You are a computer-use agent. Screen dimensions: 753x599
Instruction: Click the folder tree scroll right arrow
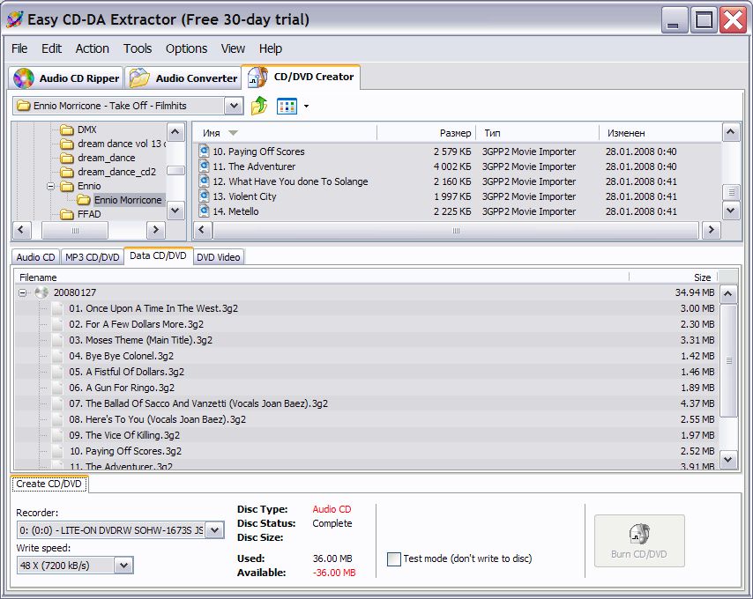pyautogui.click(x=155, y=230)
